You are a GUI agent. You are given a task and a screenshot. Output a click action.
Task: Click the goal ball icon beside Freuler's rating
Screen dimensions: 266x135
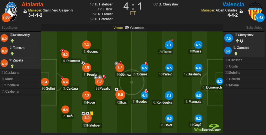(83, 63)
